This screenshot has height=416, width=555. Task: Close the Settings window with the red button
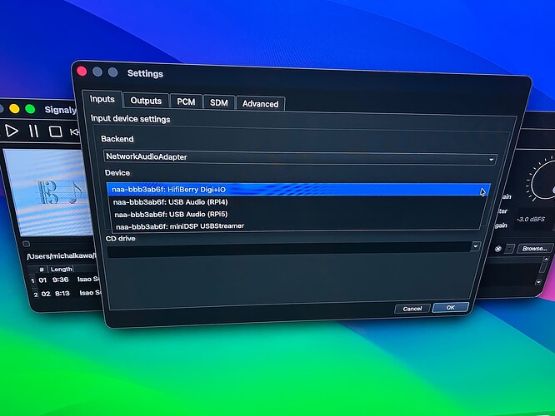(x=82, y=72)
